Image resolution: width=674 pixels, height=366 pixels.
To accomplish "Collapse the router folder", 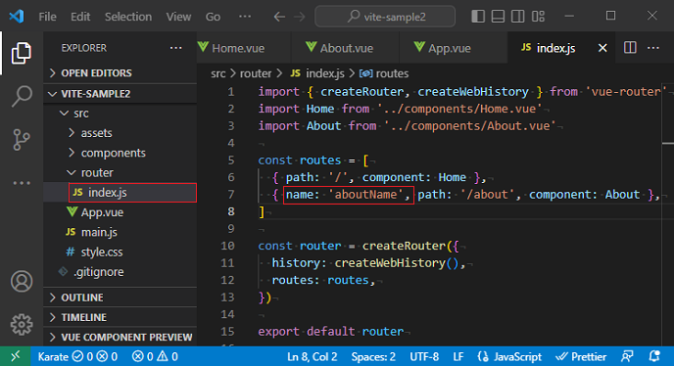I will pos(120,172).
